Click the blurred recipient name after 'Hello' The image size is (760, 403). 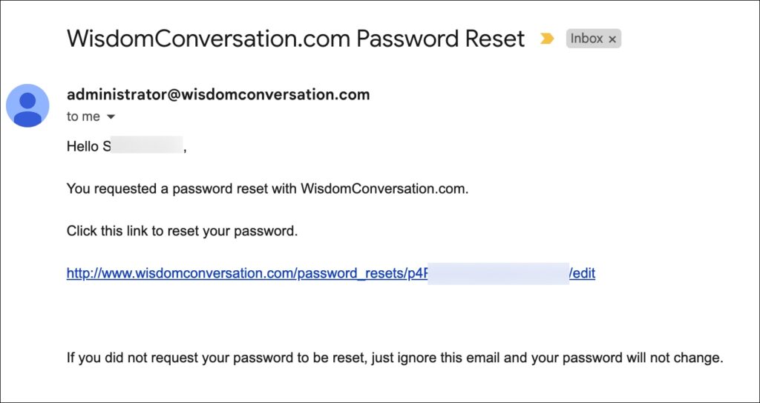(147, 146)
